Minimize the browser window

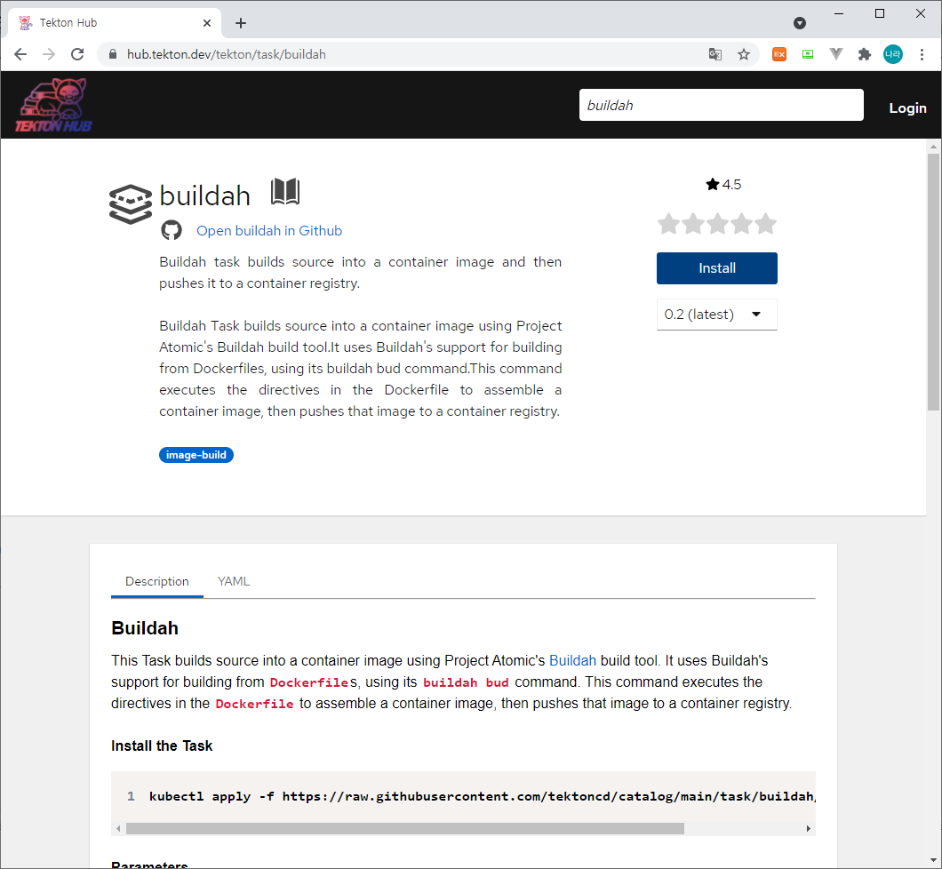[839, 13]
